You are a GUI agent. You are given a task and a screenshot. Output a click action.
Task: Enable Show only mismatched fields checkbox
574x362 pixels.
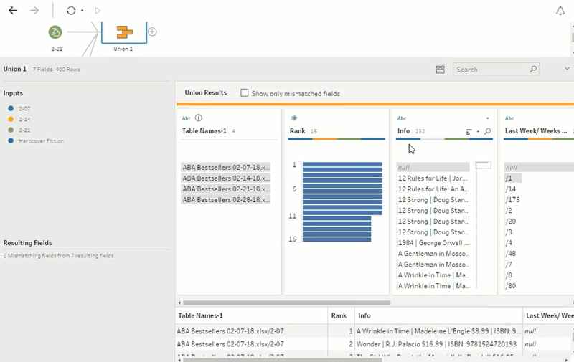pos(245,93)
